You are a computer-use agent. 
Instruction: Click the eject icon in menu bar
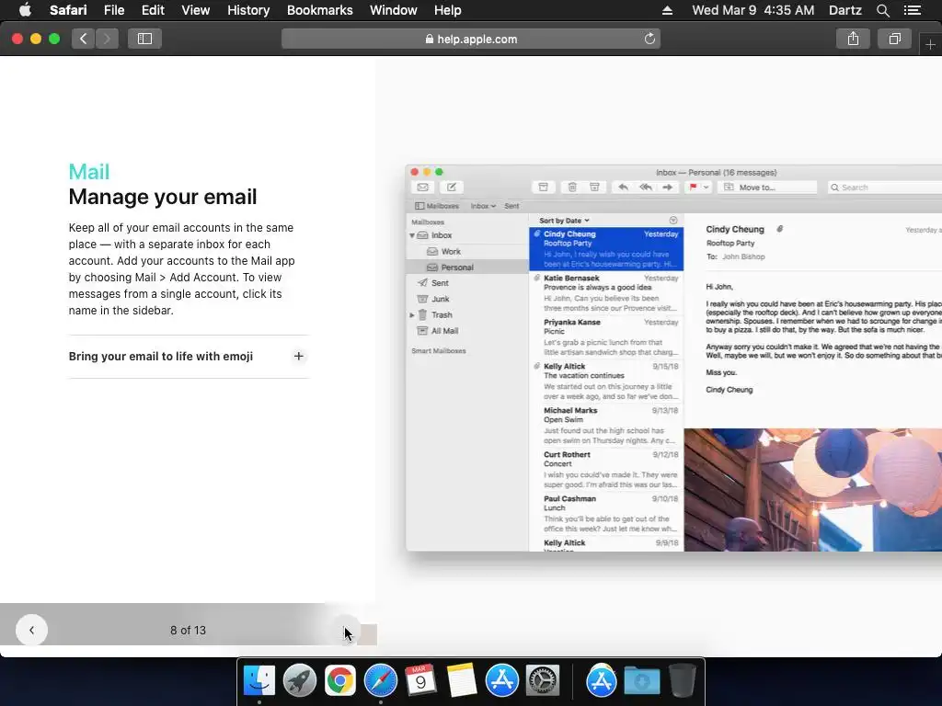click(667, 10)
